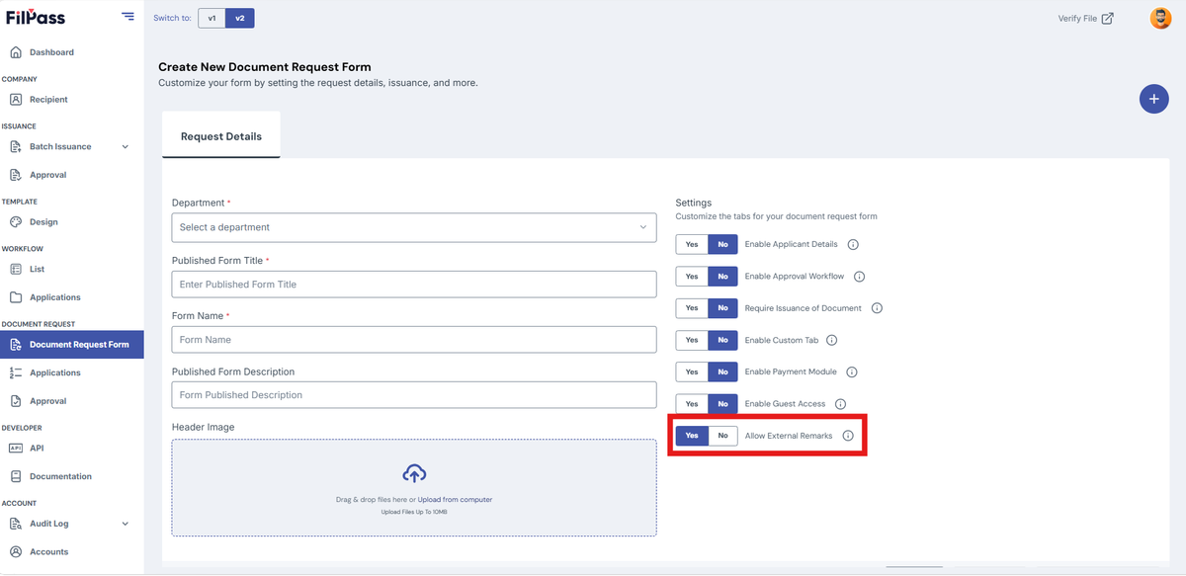Screen dimensions: 1186x576
Task: Click the Form Name input field
Action: [414, 340]
